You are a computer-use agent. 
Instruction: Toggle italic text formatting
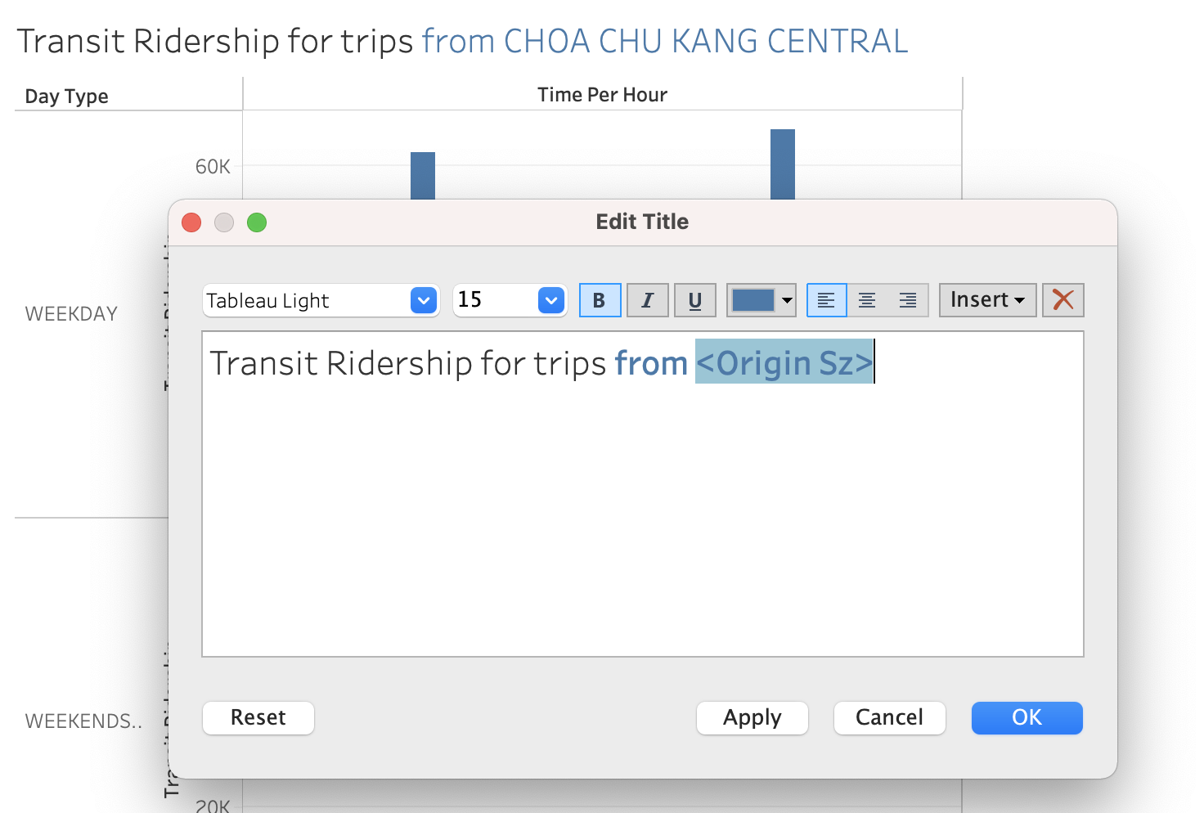point(647,300)
